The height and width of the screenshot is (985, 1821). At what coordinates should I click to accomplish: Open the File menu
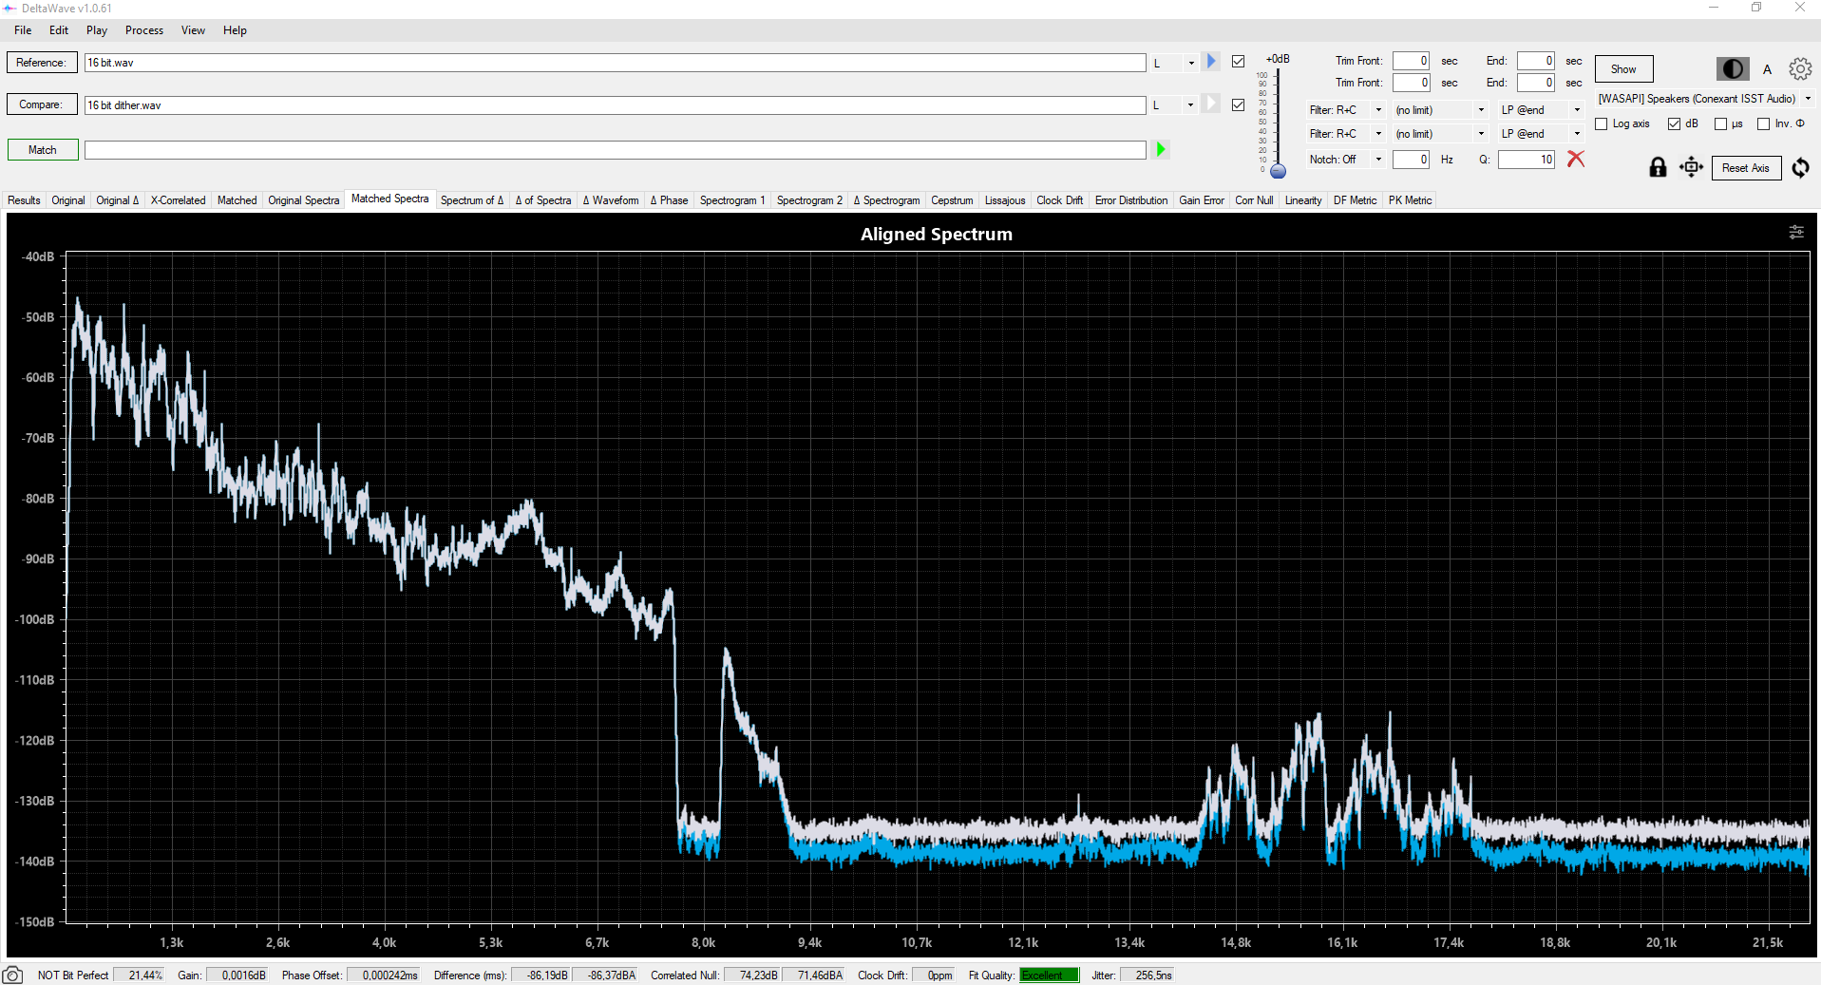23,30
